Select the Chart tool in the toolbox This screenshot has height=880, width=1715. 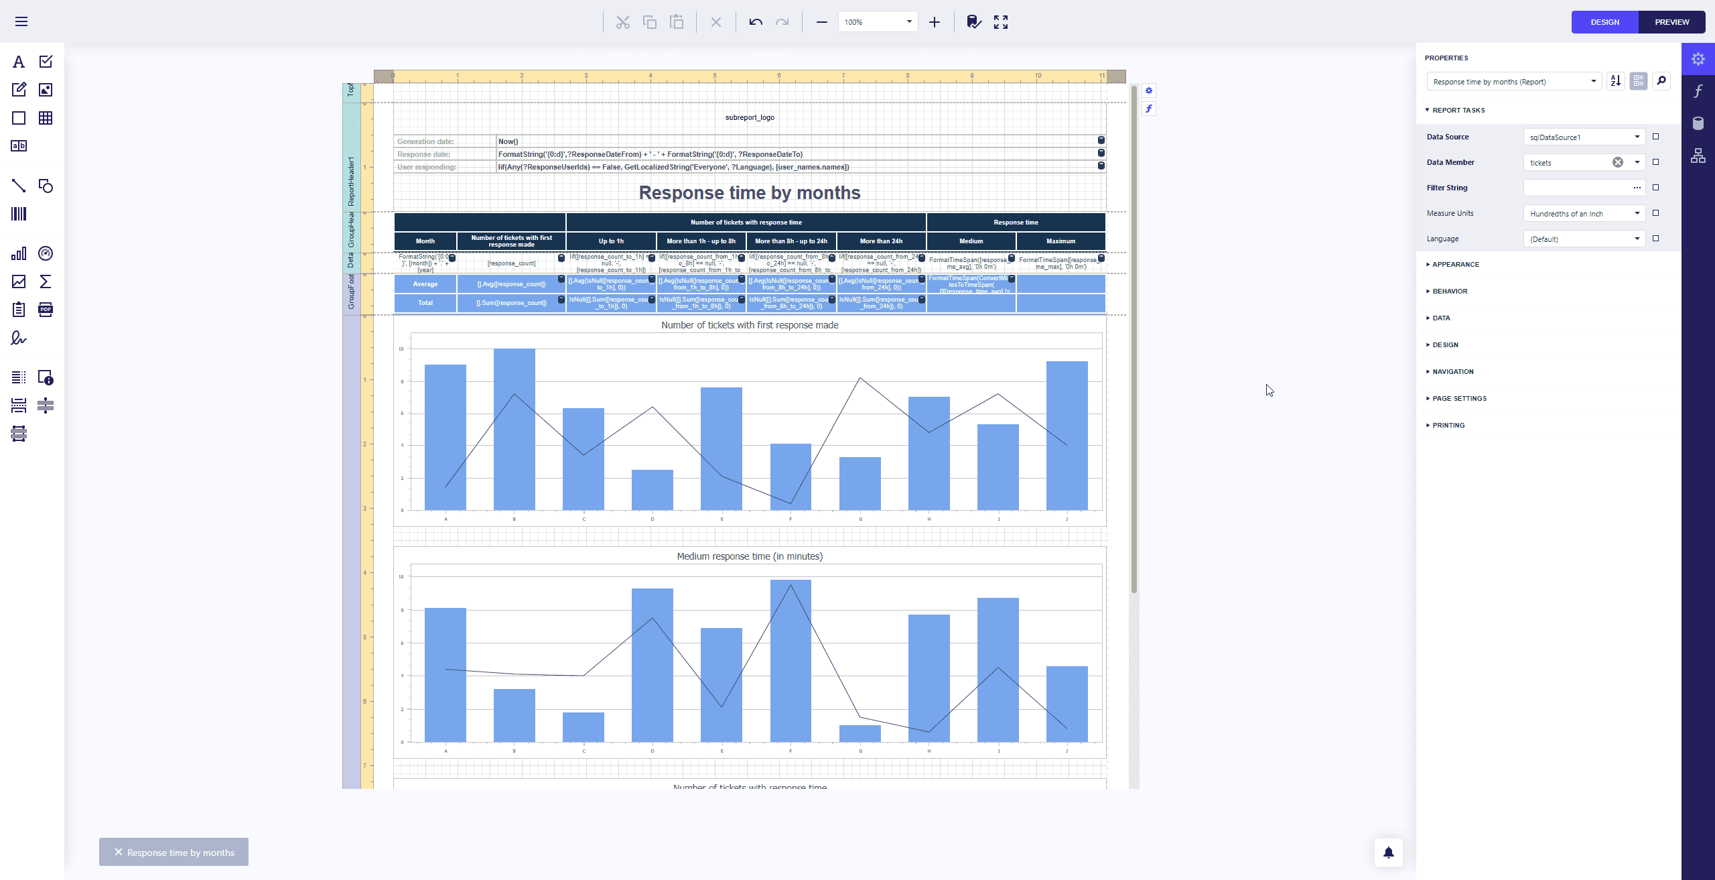pyautogui.click(x=19, y=253)
